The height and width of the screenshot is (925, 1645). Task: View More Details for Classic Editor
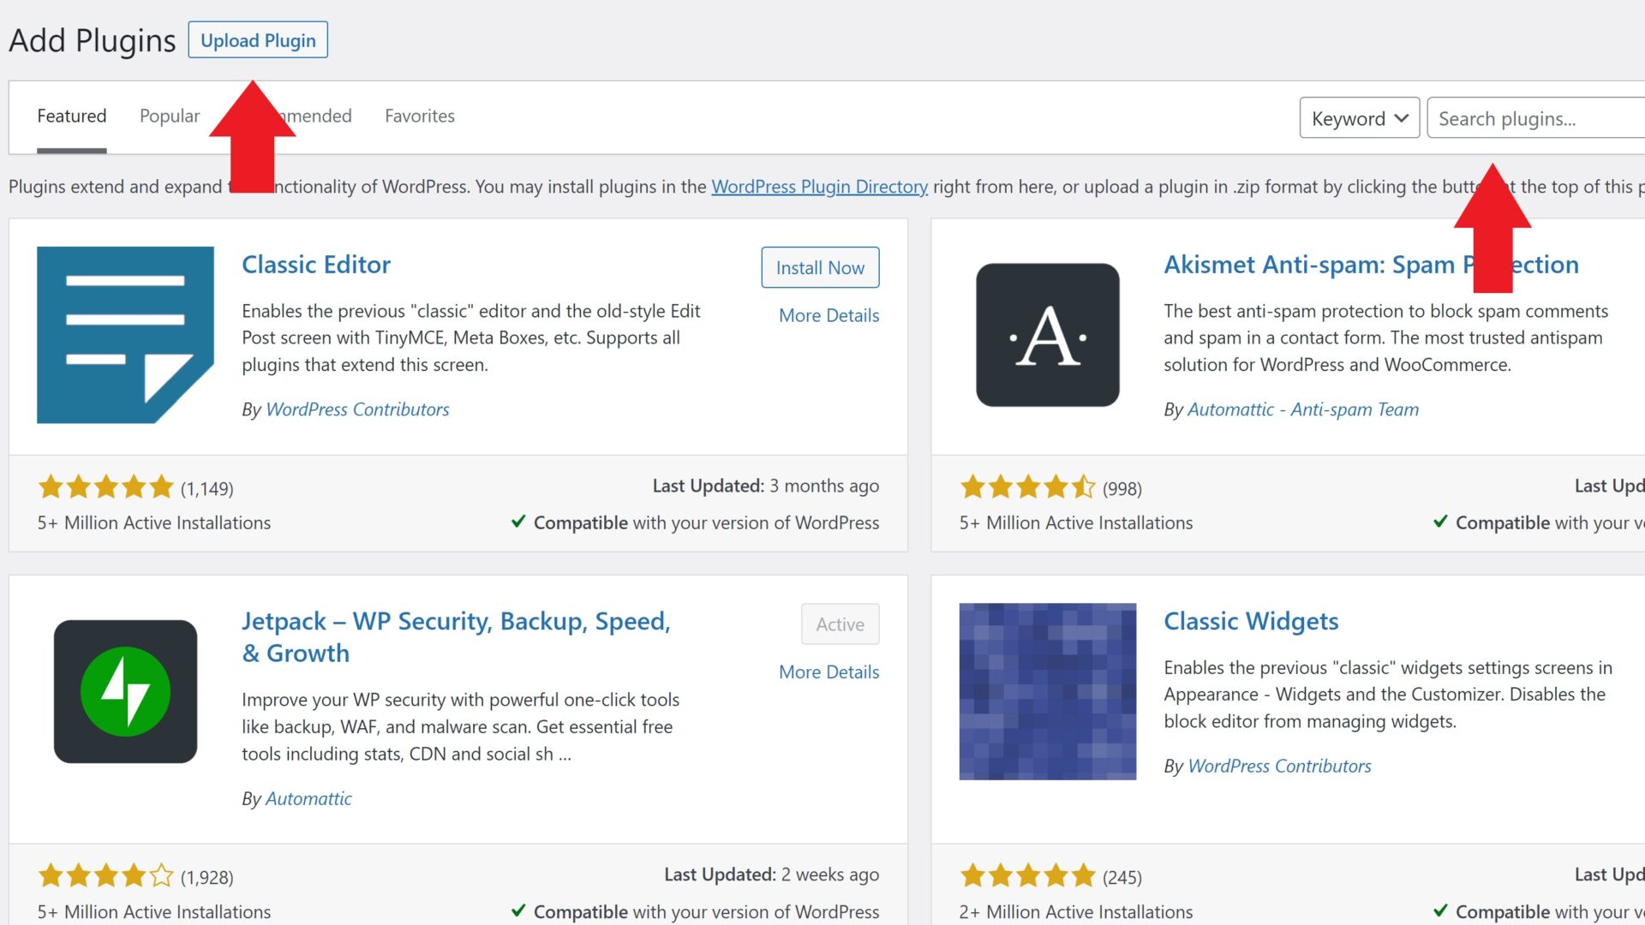[x=828, y=315]
